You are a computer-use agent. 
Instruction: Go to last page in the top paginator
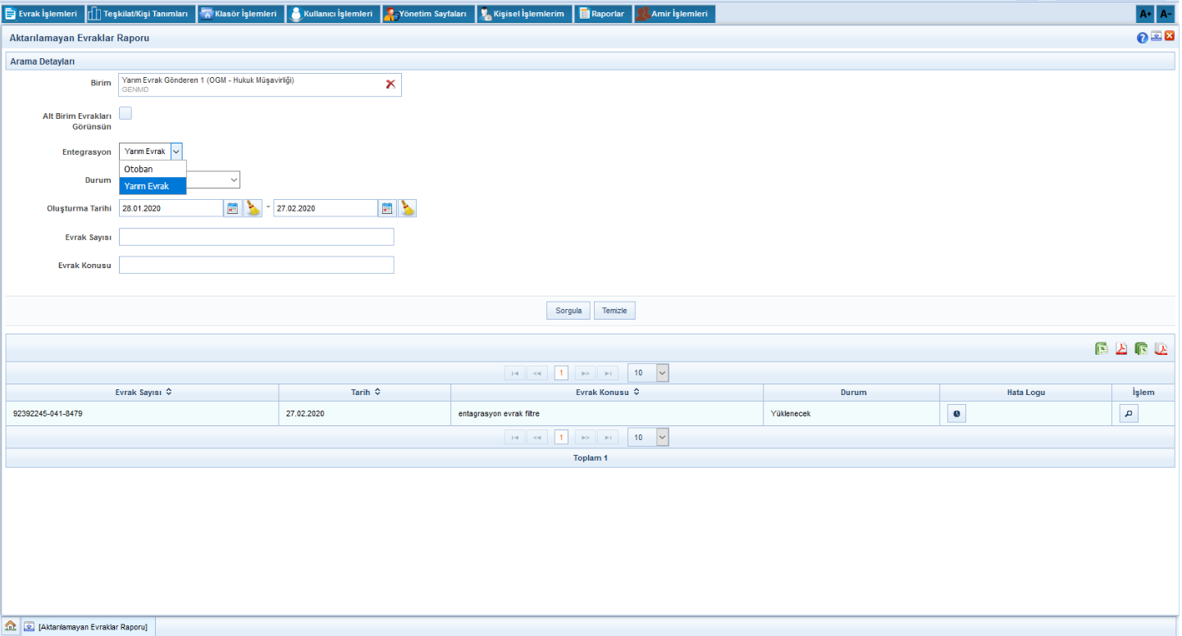pyautogui.click(x=608, y=373)
